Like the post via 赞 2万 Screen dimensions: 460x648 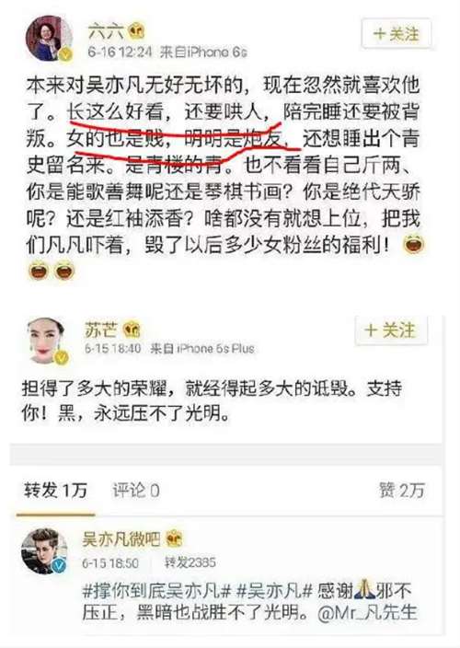402,490
